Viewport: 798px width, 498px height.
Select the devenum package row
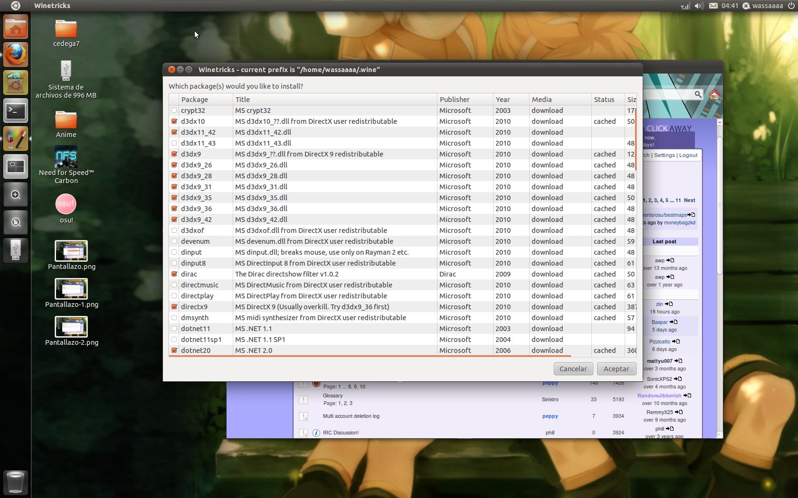(x=403, y=241)
